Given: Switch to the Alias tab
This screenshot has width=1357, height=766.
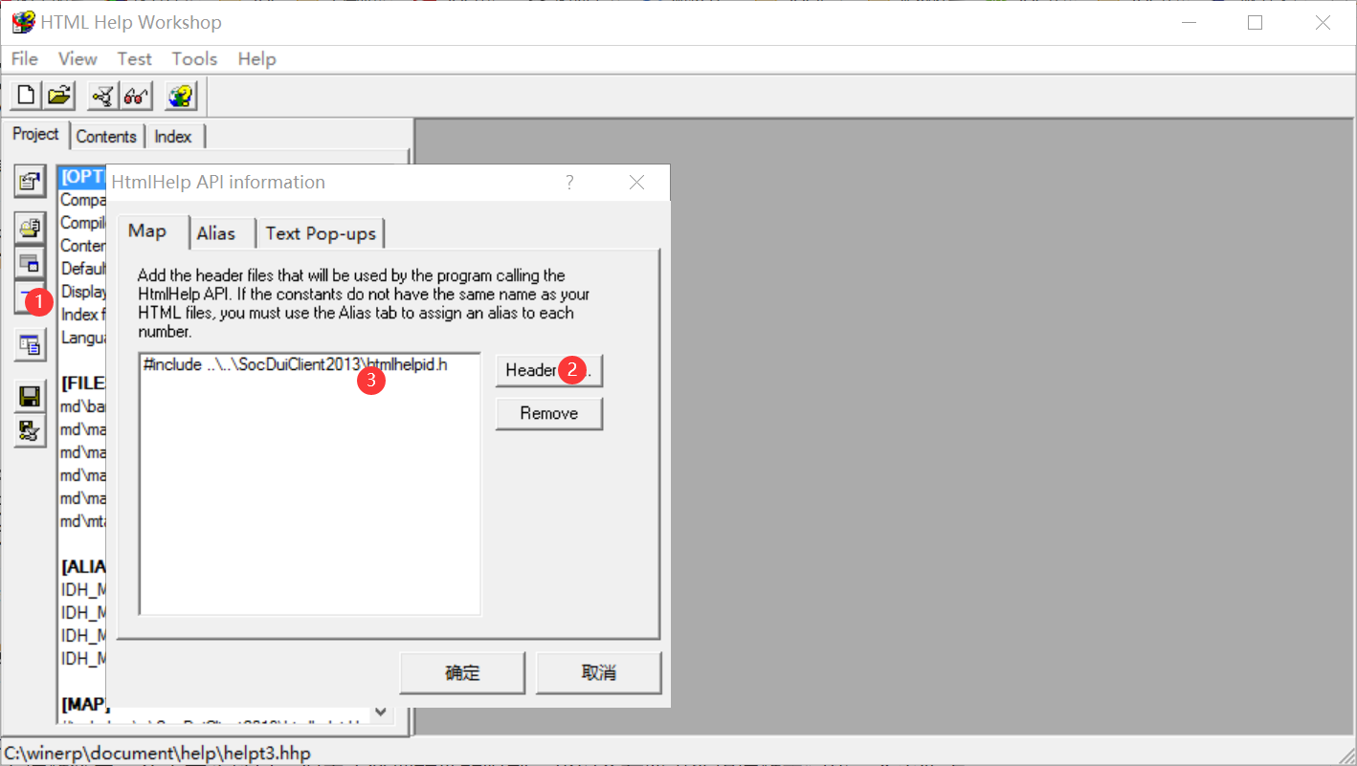Looking at the screenshot, I should [x=216, y=233].
